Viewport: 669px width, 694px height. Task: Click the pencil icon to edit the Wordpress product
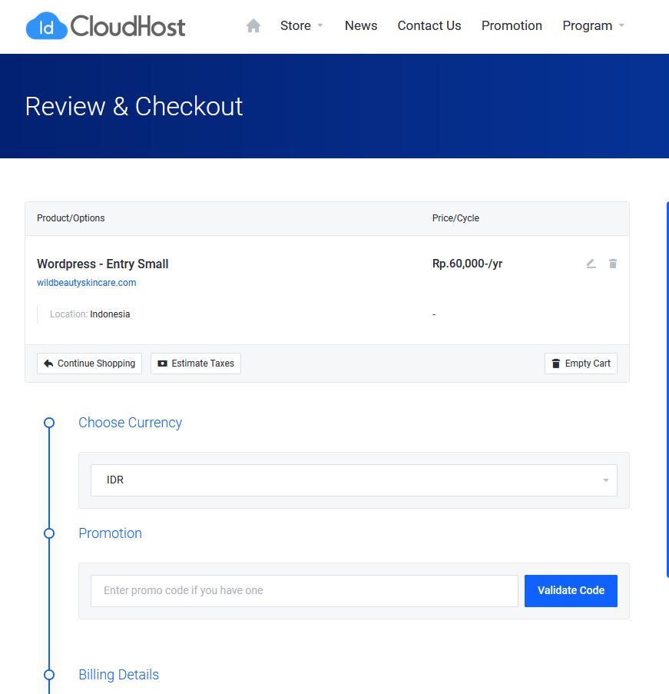click(x=591, y=264)
